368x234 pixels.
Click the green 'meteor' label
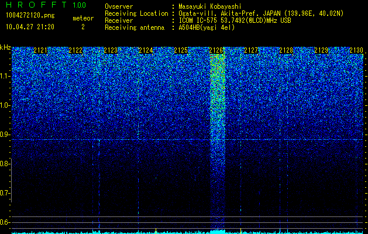pyautogui.click(x=83, y=18)
